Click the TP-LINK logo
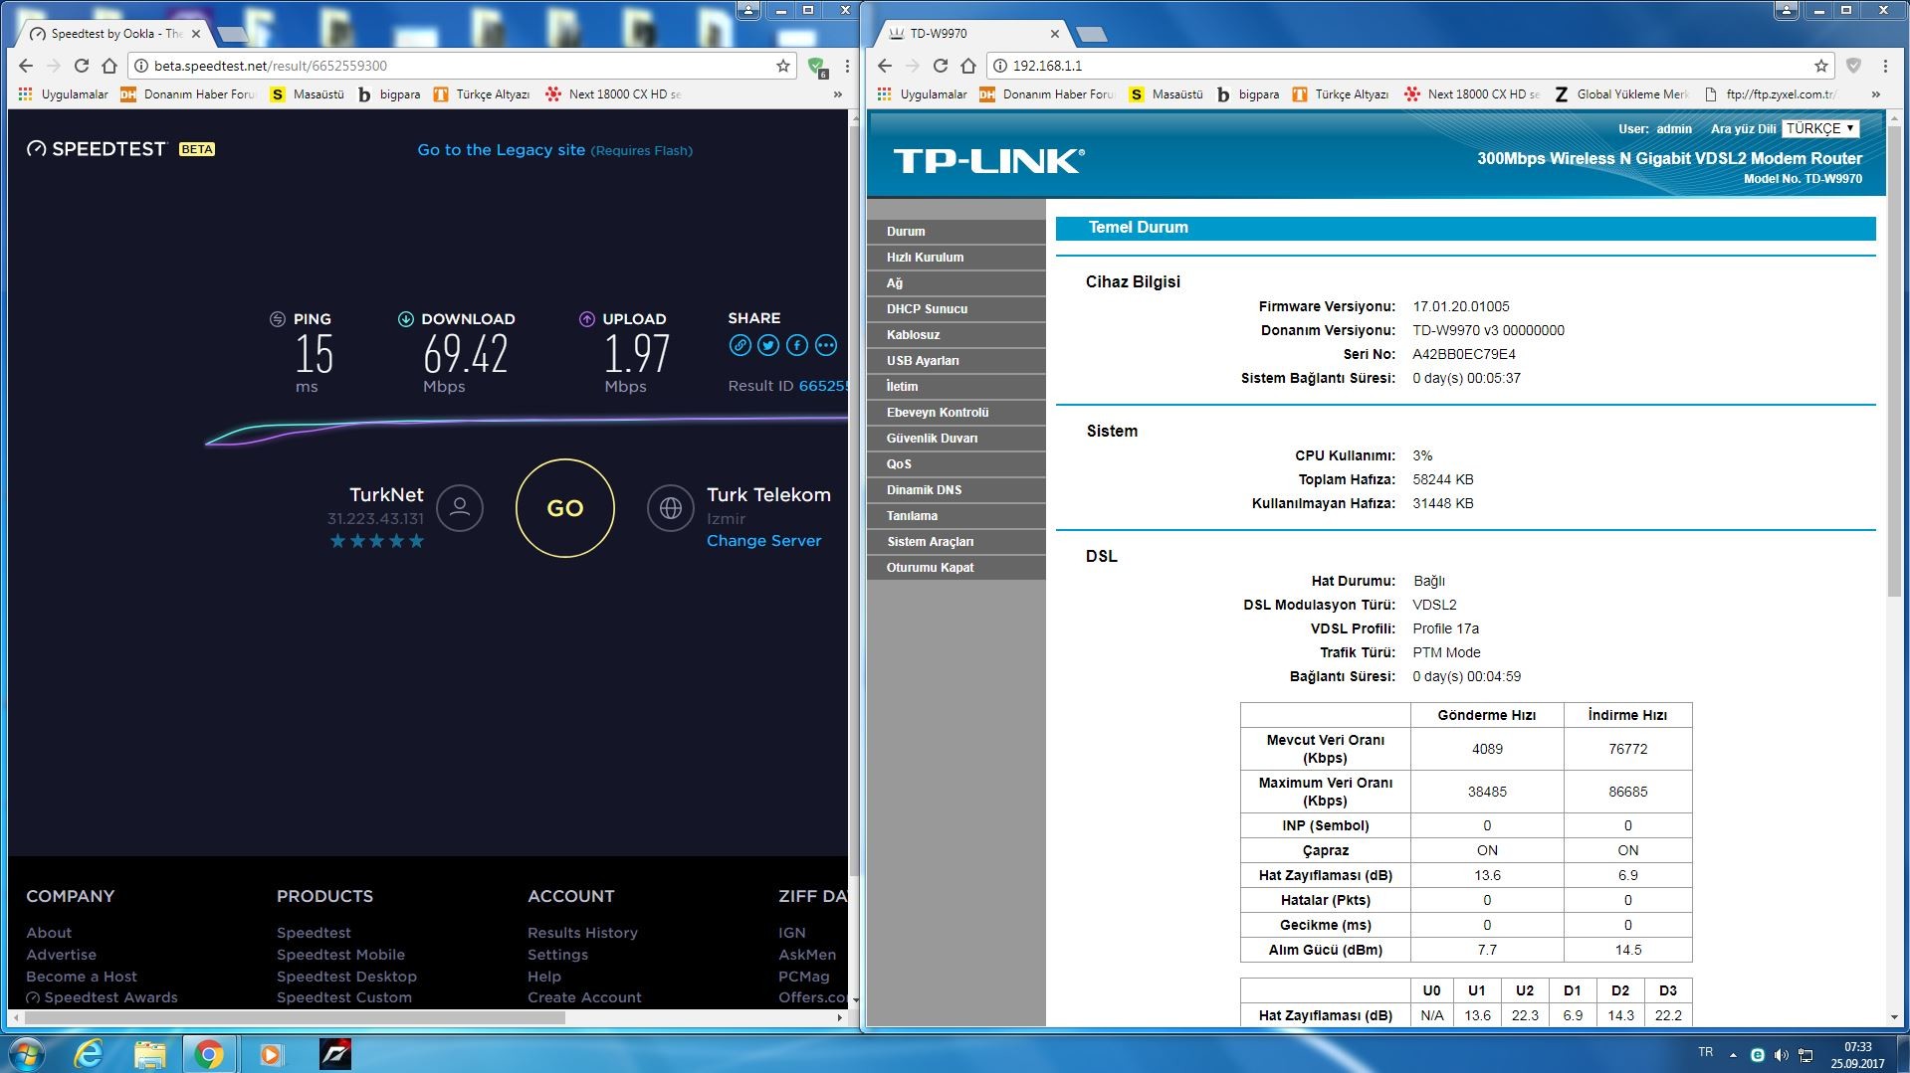The width and height of the screenshot is (1910, 1073). [988, 161]
